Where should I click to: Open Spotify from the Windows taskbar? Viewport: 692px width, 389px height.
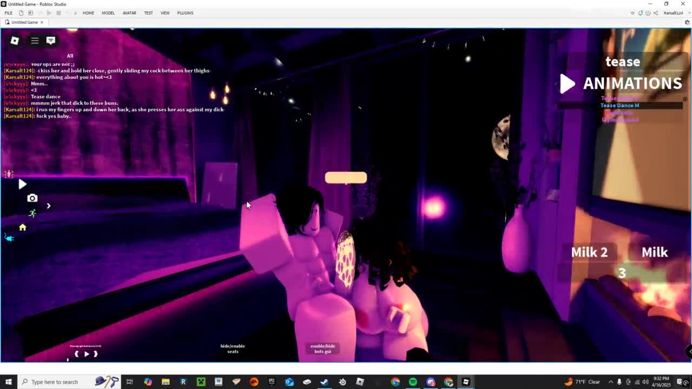(x=413, y=382)
